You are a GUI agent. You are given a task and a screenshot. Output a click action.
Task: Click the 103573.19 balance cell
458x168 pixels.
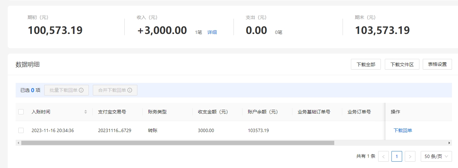(258, 130)
